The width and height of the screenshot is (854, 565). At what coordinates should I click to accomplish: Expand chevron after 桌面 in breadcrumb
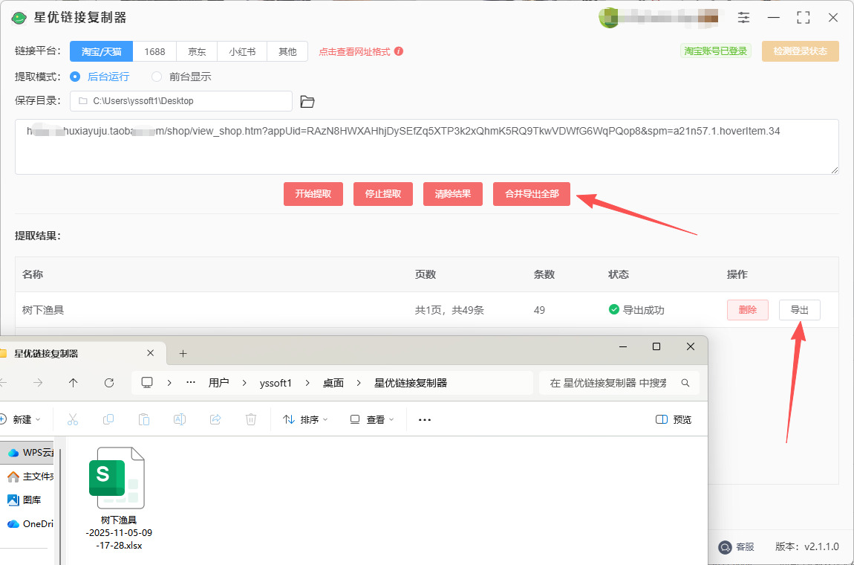[x=359, y=383]
